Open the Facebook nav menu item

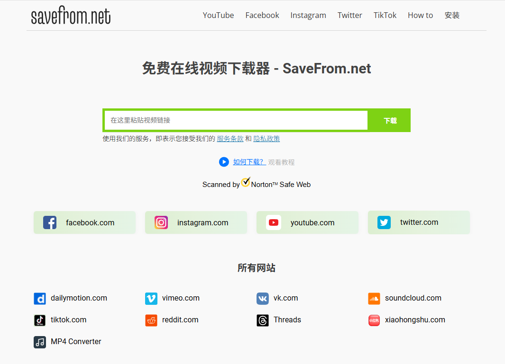tap(262, 16)
